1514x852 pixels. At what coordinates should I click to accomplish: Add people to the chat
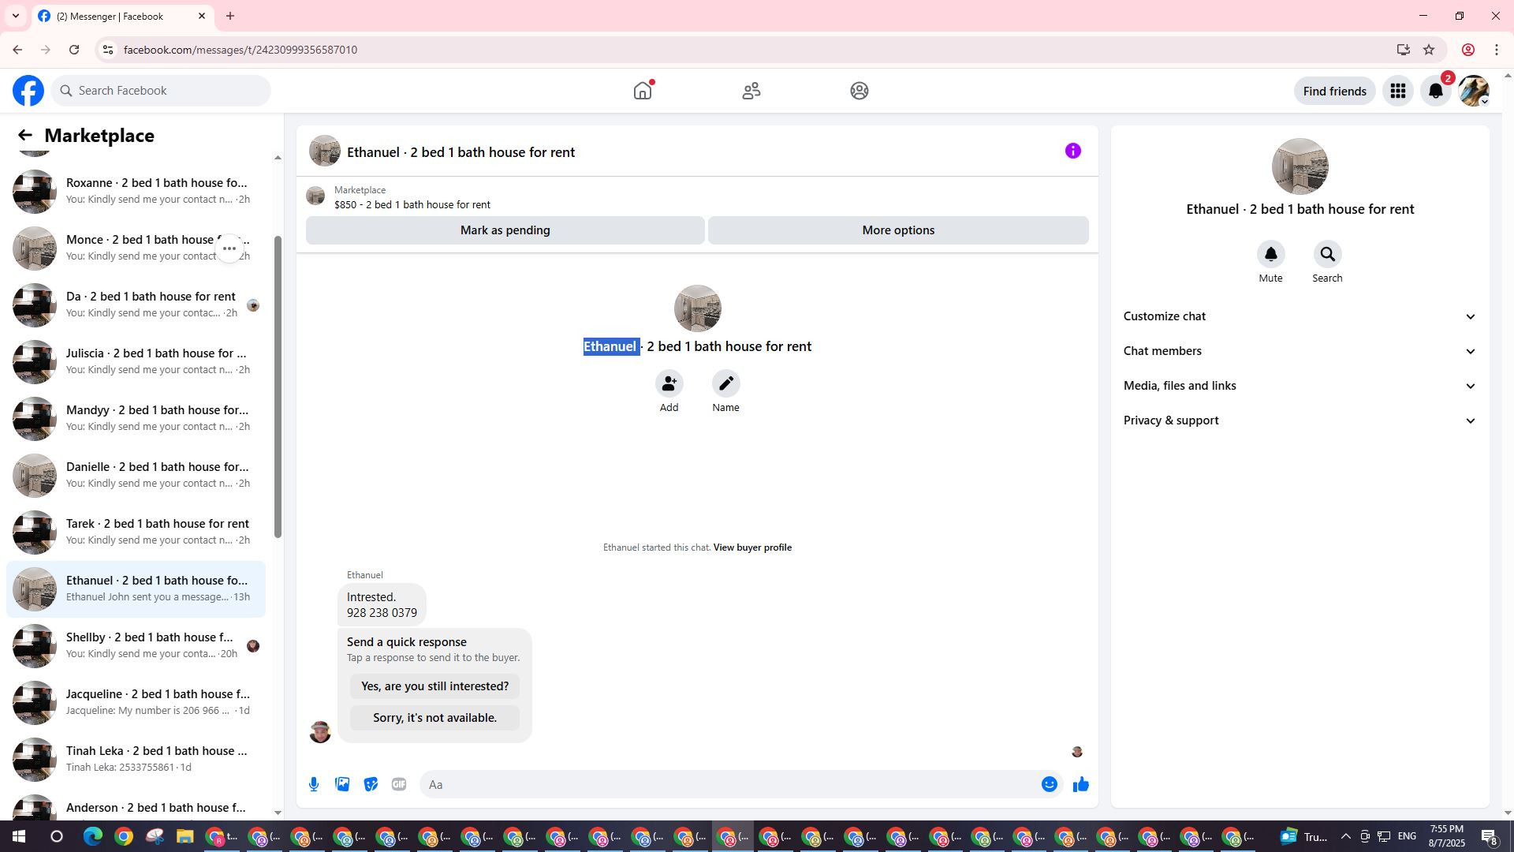tap(669, 383)
